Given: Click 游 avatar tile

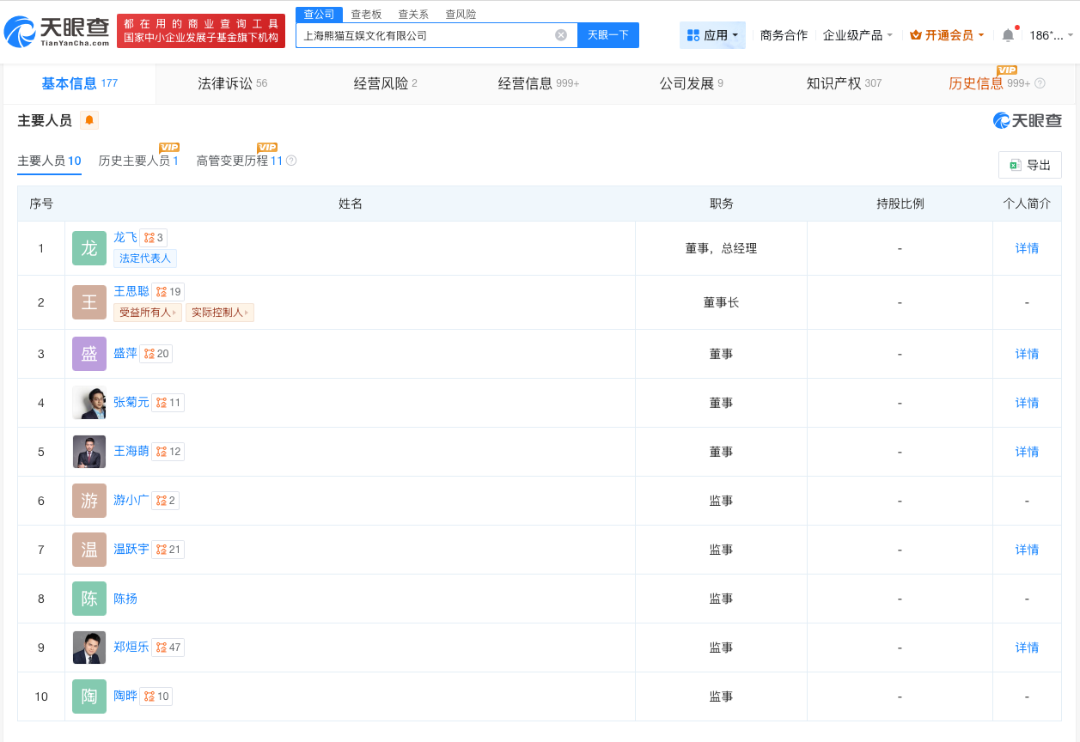Looking at the screenshot, I should point(89,501).
